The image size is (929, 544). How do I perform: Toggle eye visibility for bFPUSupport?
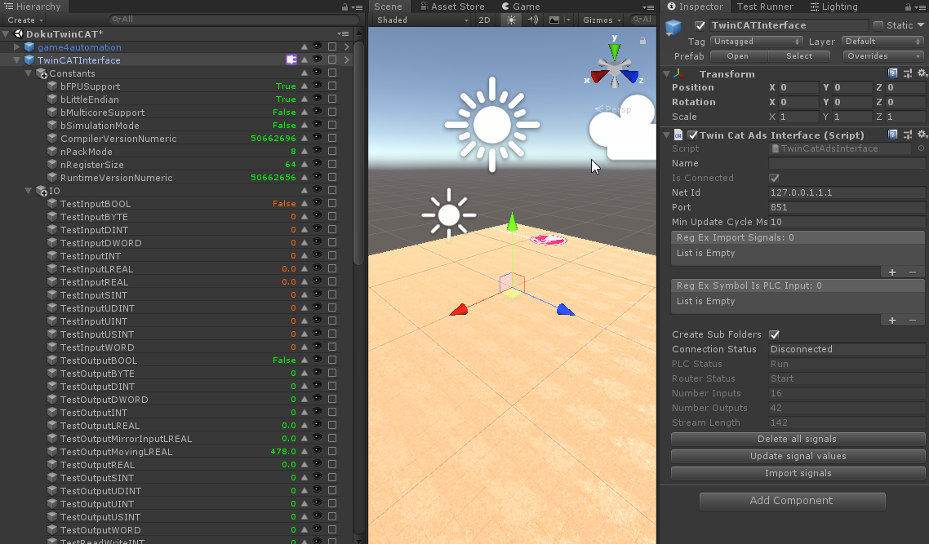[318, 86]
